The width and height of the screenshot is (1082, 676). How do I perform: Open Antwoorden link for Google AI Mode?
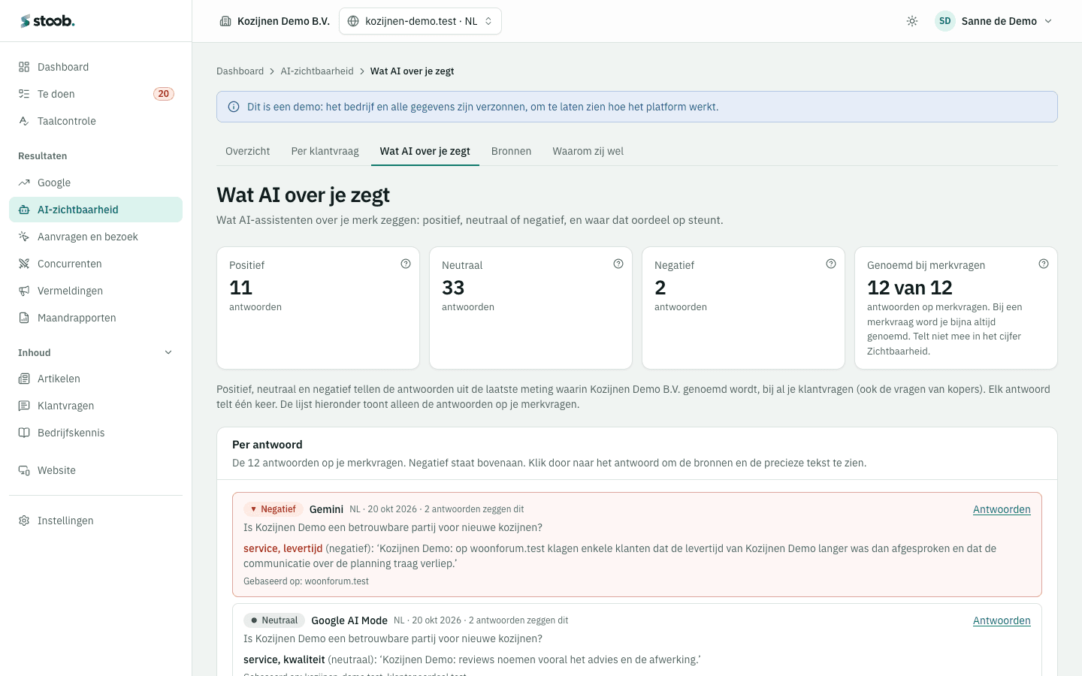point(1002,620)
